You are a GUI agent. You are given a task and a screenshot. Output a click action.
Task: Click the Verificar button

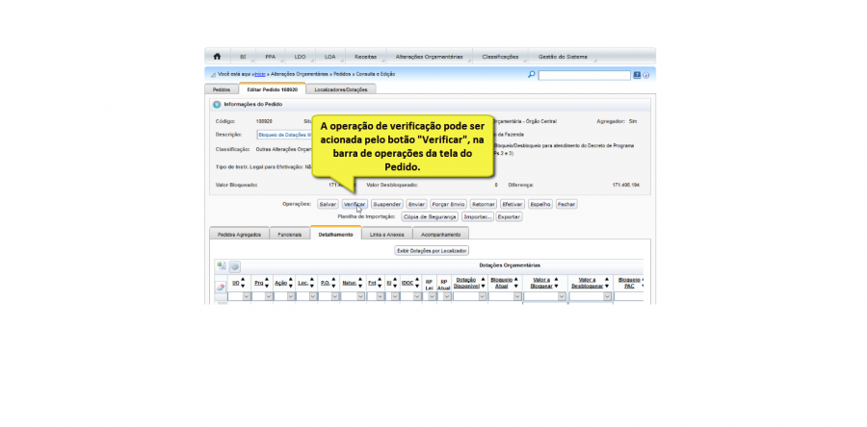tap(355, 204)
